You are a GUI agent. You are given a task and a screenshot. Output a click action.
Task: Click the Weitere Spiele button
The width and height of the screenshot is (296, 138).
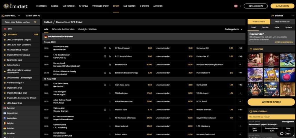(271, 102)
